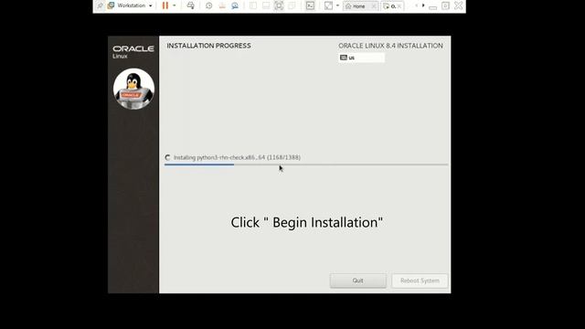Click the spinner icon beside install status
Image resolution: width=585 pixels, height=329 pixels.
coord(167,157)
